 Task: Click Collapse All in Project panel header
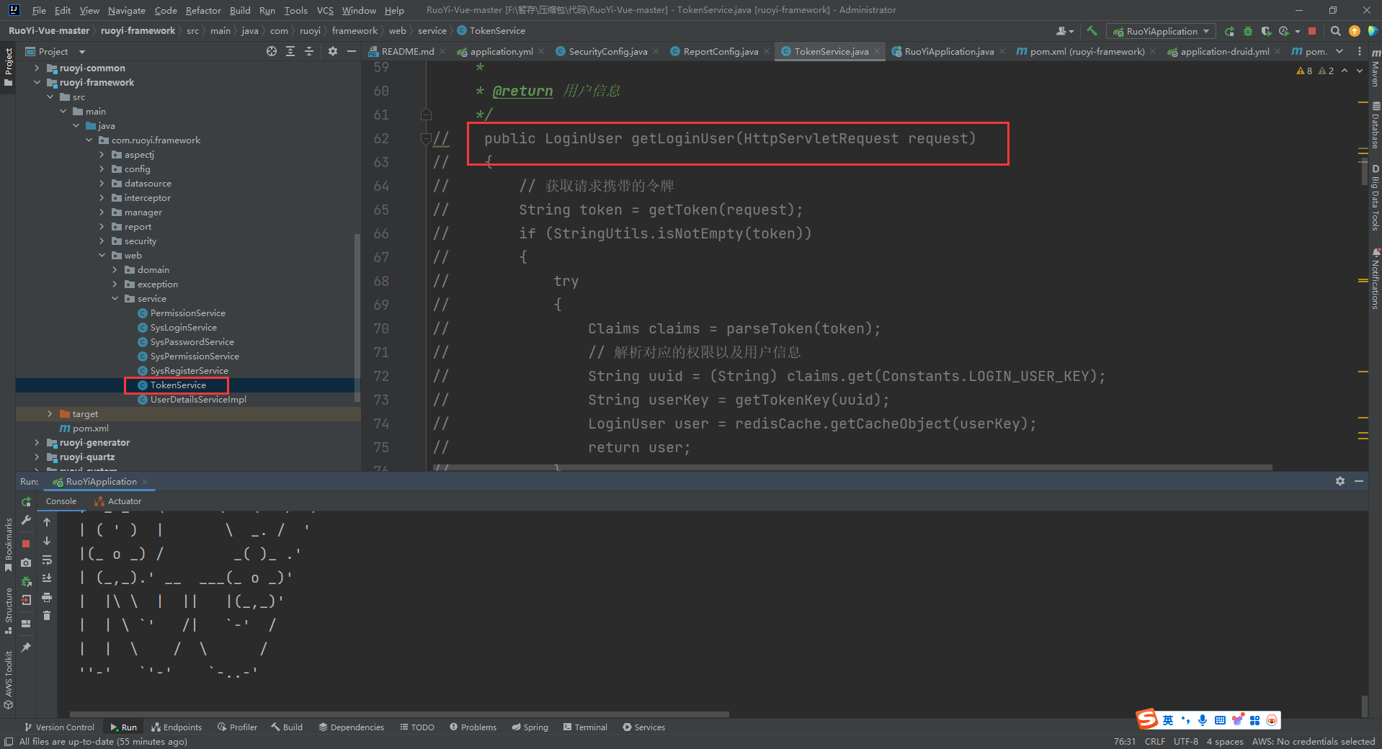click(x=309, y=51)
